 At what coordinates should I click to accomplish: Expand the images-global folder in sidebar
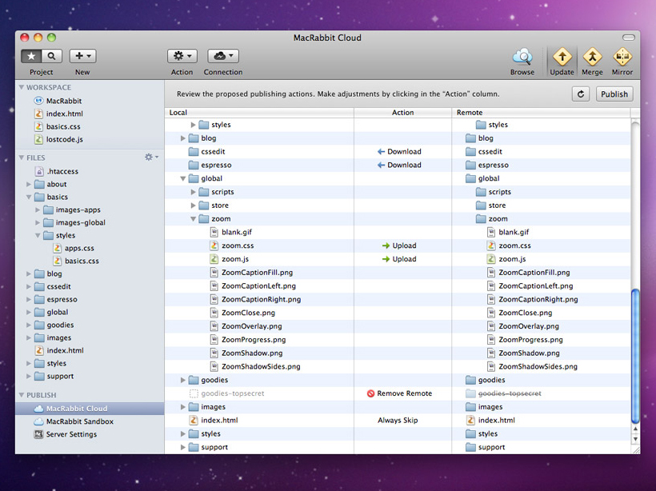[x=38, y=223]
